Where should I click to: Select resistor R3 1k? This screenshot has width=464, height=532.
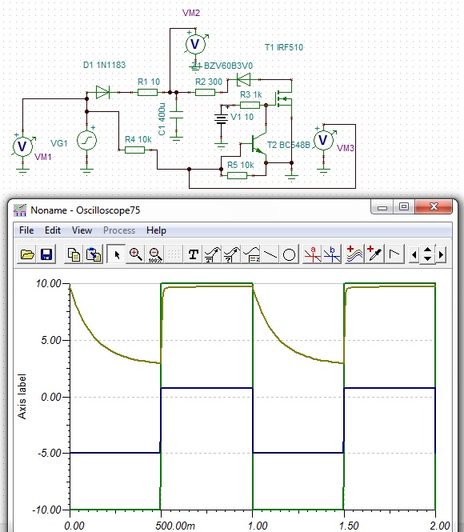(250, 106)
